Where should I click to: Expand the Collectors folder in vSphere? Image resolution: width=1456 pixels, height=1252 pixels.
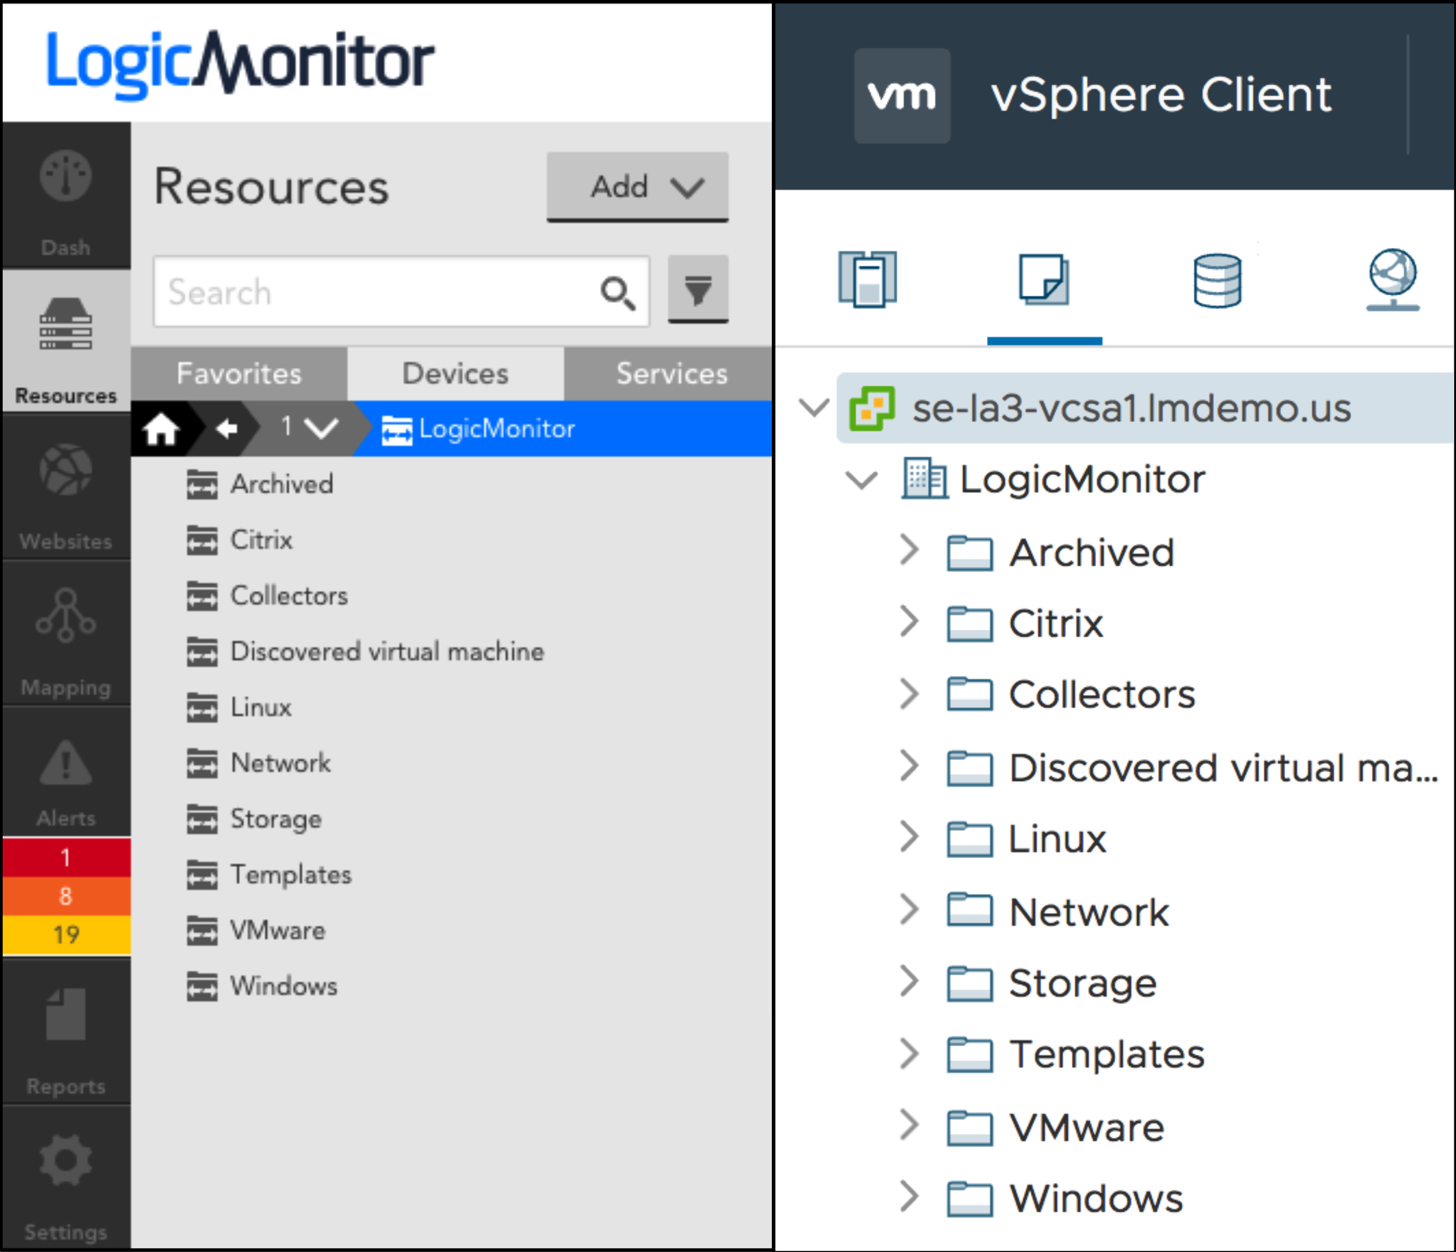[x=910, y=694]
